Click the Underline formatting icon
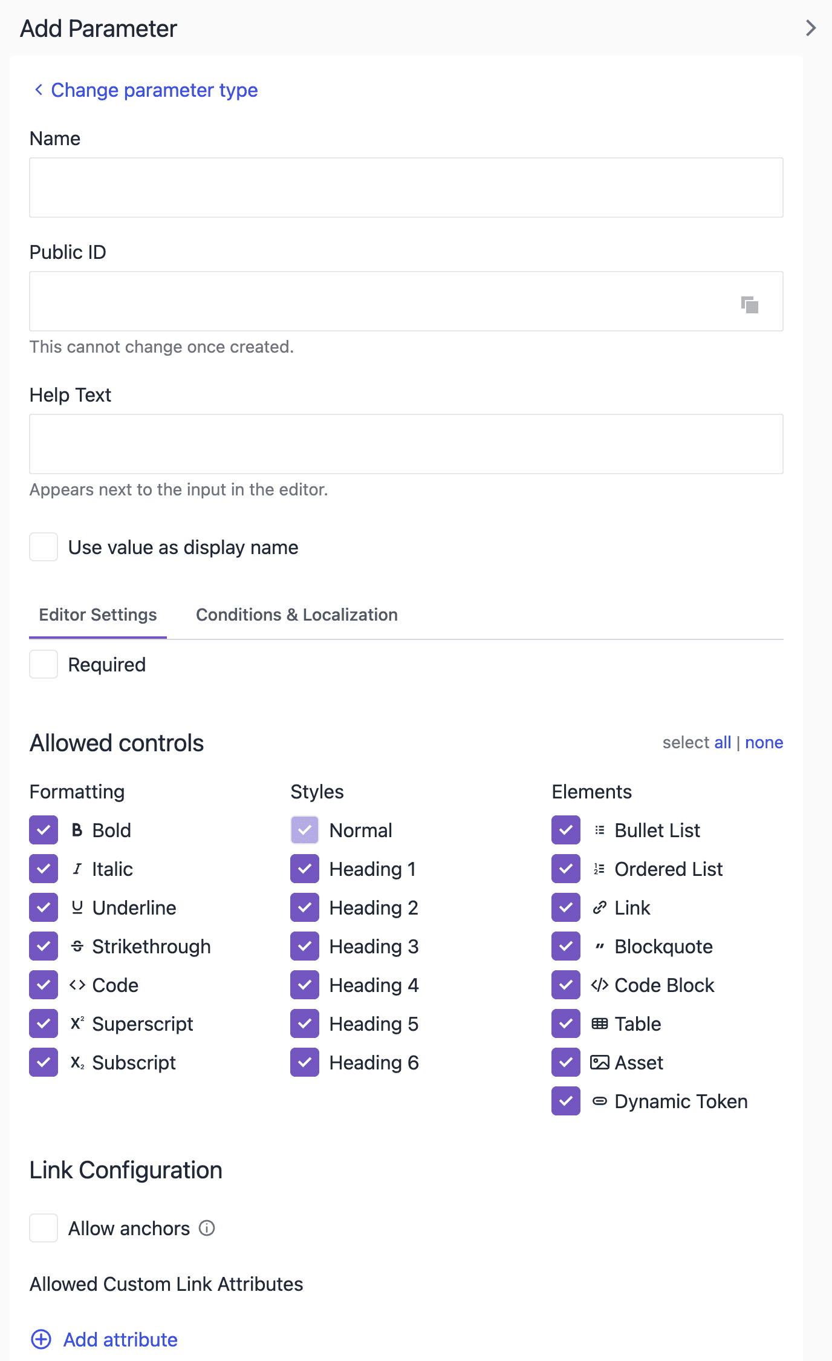 77,907
